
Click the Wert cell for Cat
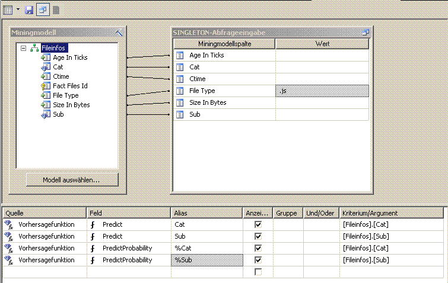pyautogui.click(x=322, y=67)
